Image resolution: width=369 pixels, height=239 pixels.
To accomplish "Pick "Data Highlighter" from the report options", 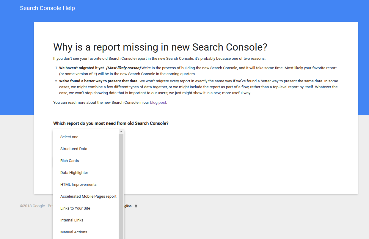I will [74, 172].
